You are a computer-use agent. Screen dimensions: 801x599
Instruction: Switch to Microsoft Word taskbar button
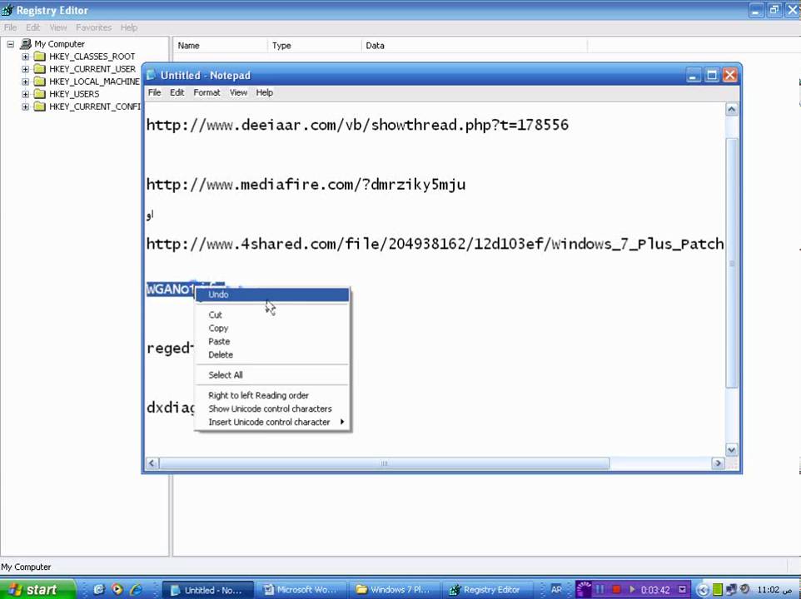(x=301, y=590)
